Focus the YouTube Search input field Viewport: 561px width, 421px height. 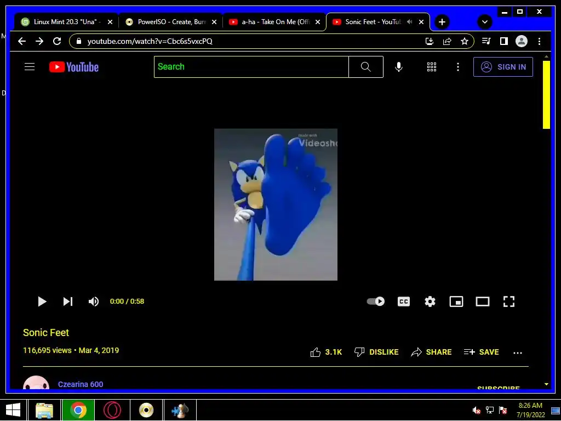tap(251, 67)
